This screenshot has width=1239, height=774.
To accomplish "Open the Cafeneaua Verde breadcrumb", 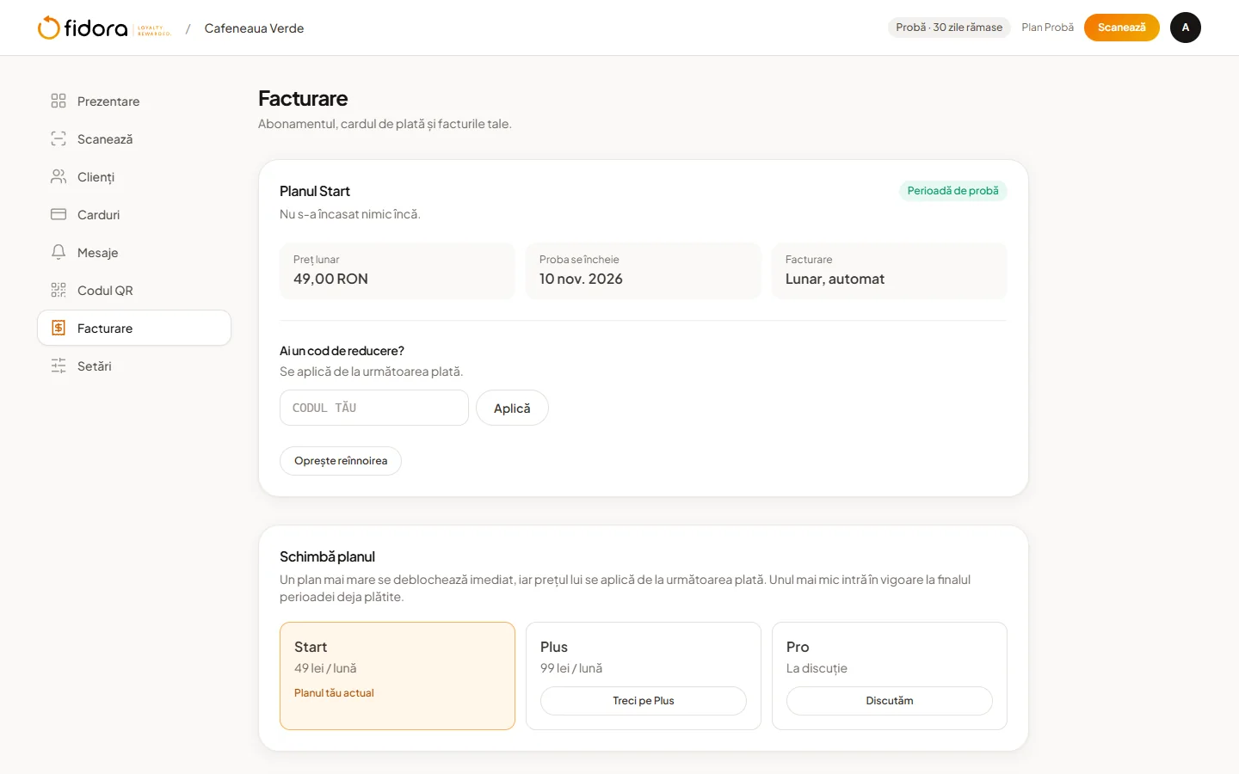I will point(254,28).
